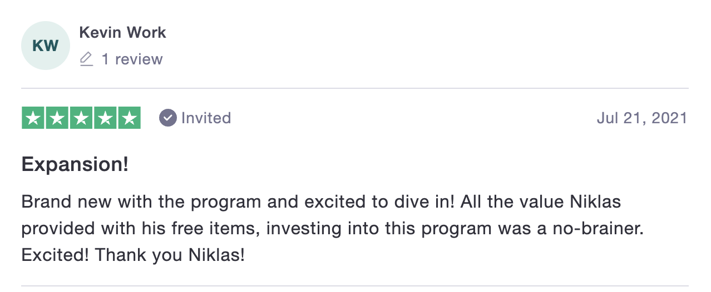The height and width of the screenshot is (292, 711).
Task: Select the fourth green rating star
Action: [x=105, y=118]
